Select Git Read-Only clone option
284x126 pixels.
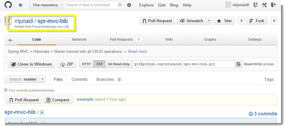click(119, 64)
